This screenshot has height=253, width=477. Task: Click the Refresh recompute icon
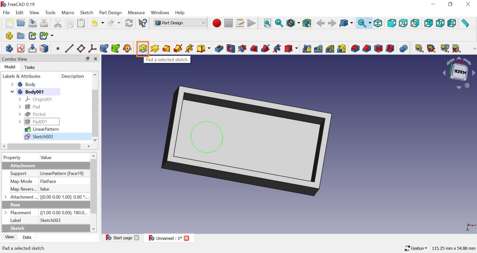pyautogui.click(x=129, y=23)
